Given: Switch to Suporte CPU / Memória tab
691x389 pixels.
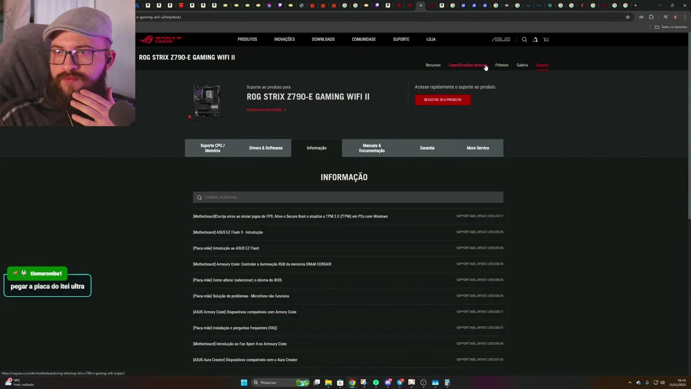Looking at the screenshot, I should click(x=213, y=148).
